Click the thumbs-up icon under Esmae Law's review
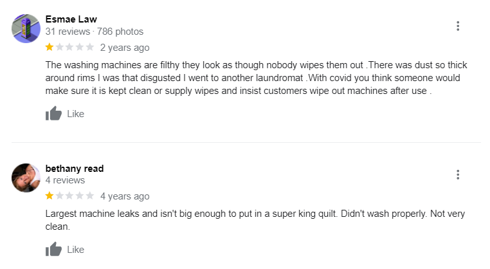Image resolution: width=490 pixels, height=269 pixels. (53, 113)
